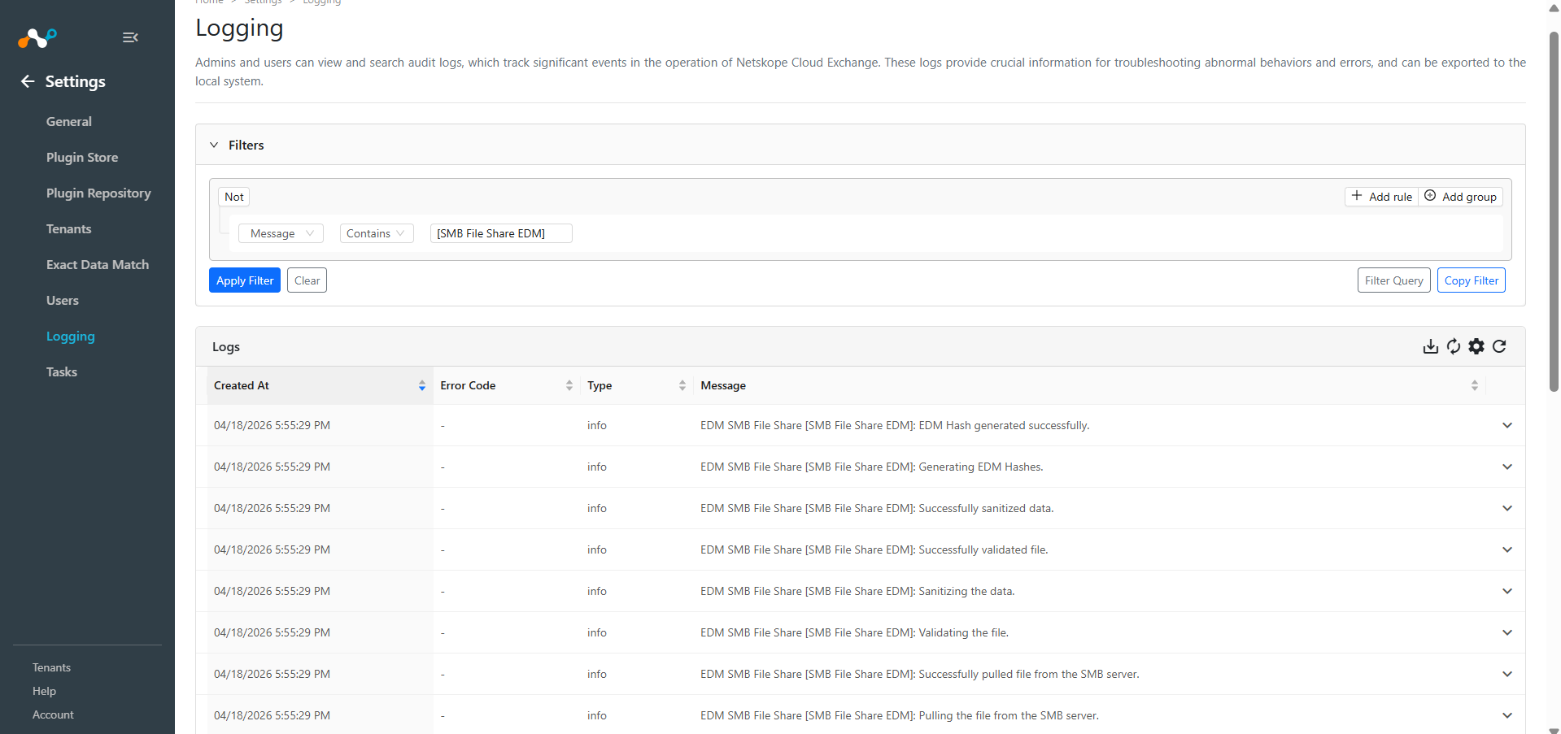Focus the "[SMB File Share EDM]" filter value field

501,234
